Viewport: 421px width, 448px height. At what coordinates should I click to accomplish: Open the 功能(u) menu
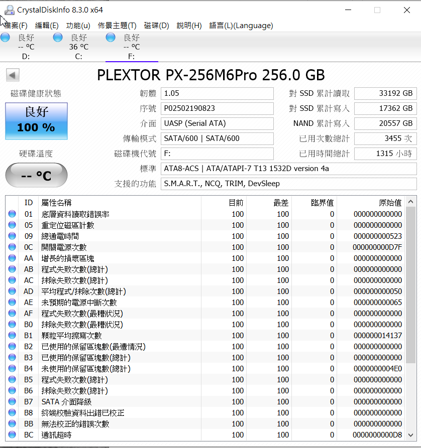pos(78,26)
